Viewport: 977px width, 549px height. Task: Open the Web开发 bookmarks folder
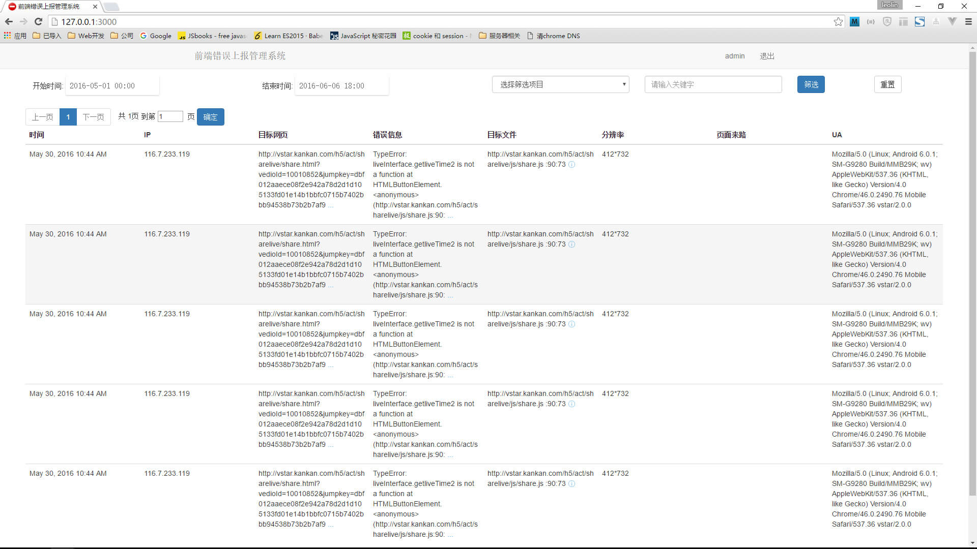(x=86, y=36)
